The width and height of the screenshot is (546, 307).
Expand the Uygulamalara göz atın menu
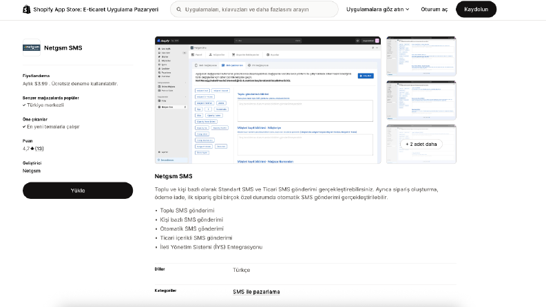coord(377,10)
